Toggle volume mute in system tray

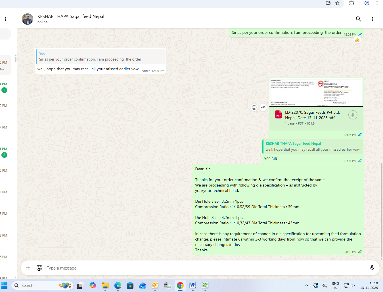pyautogui.click(x=353, y=285)
